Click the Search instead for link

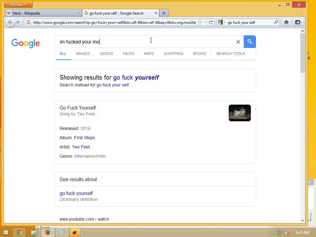coord(112,85)
